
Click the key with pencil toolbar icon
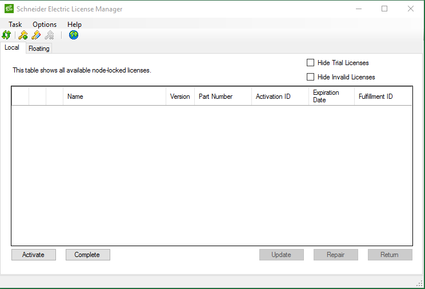[x=36, y=35]
